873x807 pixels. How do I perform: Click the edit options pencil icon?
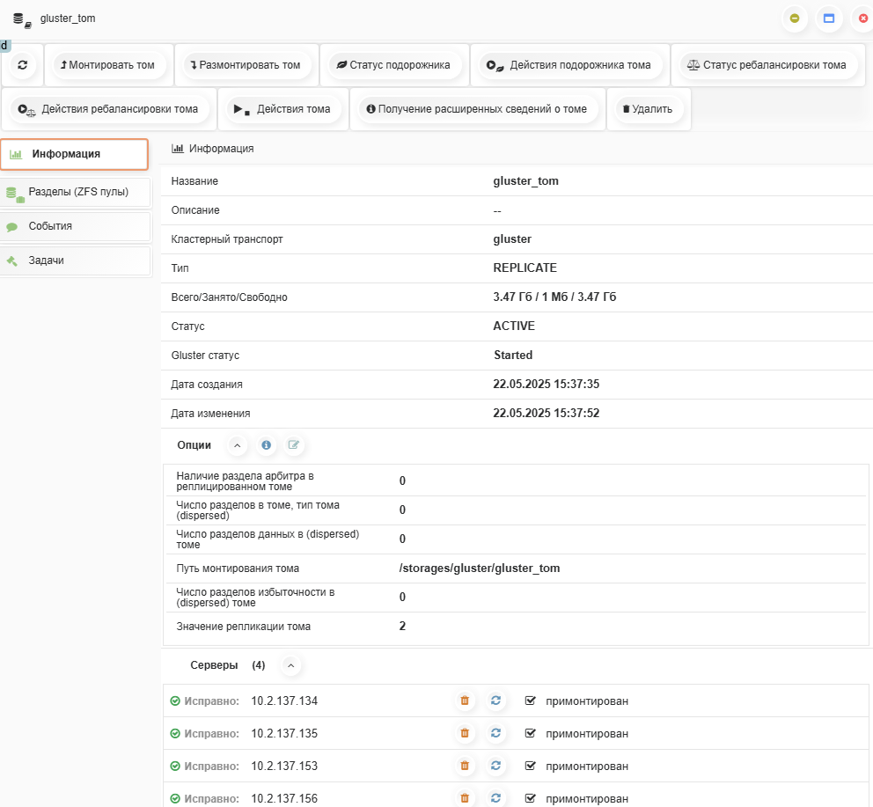[x=293, y=445]
